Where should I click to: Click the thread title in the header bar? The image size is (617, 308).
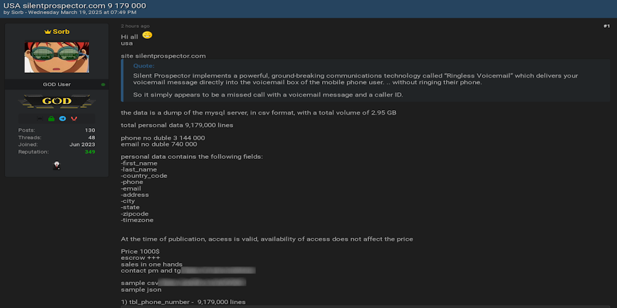(75, 5)
